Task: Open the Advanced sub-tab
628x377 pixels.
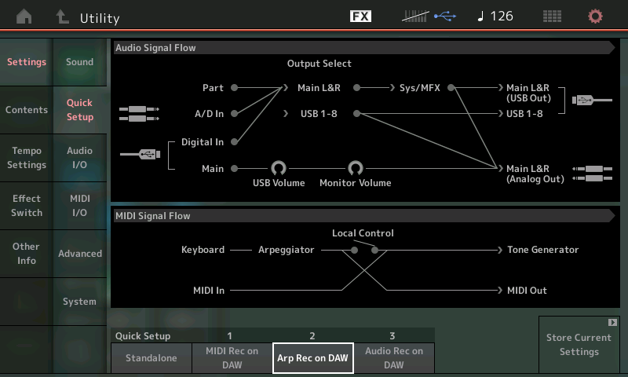Action: tap(80, 254)
